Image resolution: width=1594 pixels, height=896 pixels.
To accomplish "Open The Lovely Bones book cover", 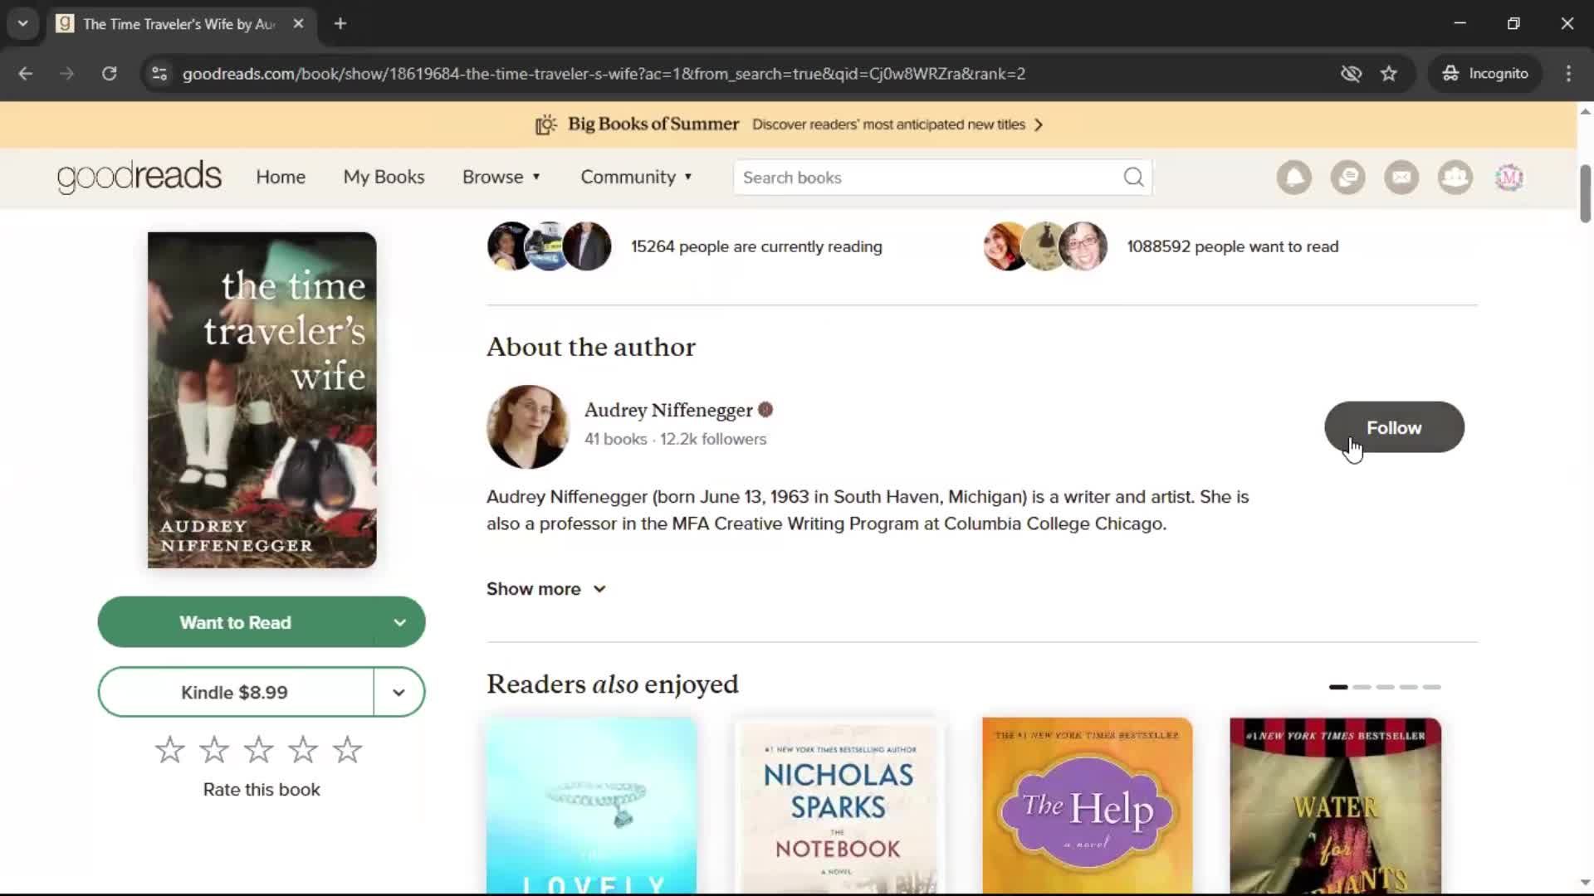I will click(x=591, y=806).
